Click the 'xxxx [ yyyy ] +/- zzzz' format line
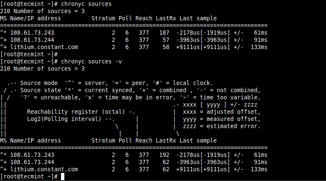Viewport: 326px width, 181px height. [x=220, y=105]
